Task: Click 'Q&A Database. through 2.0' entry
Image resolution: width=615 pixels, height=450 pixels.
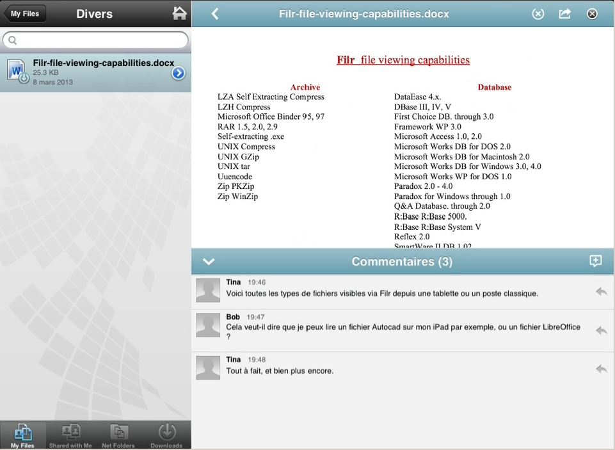Action: click(x=442, y=206)
